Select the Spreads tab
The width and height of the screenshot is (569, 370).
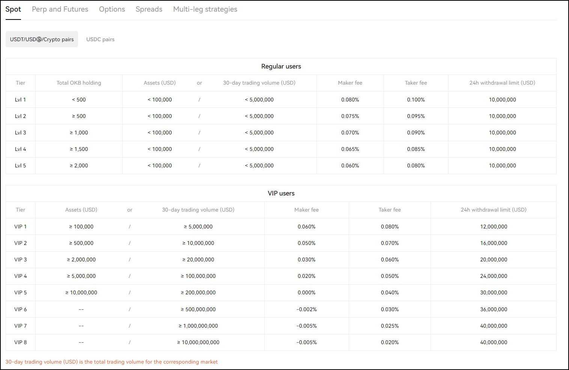[149, 9]
